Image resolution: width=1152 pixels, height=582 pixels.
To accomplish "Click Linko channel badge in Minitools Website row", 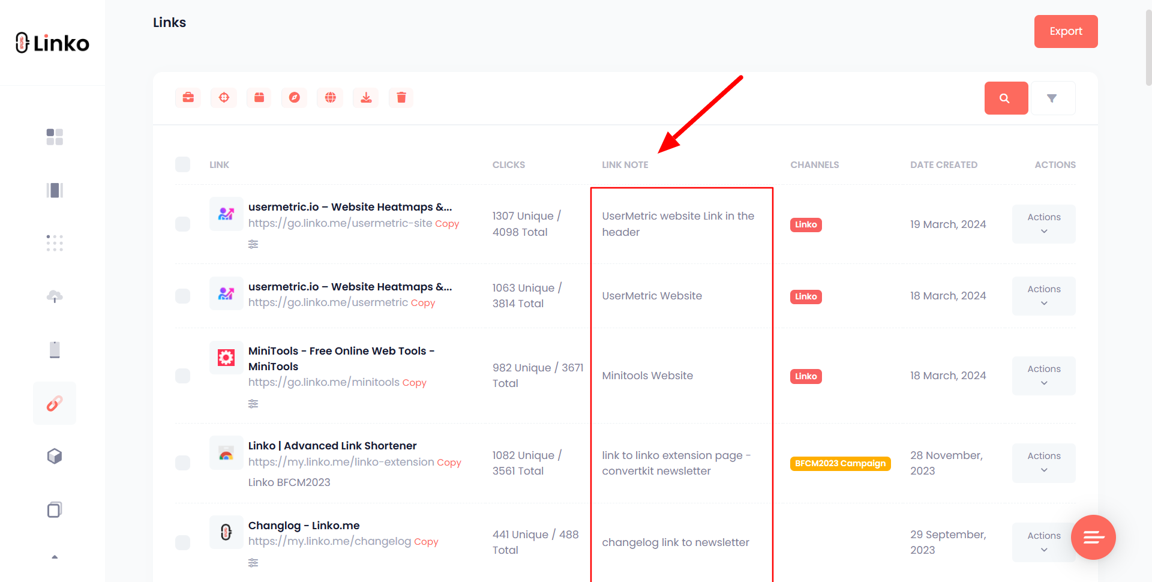I will click(806, 376).
